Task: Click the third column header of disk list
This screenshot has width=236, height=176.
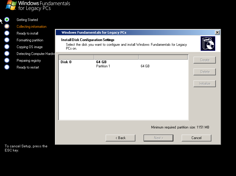Action: (x=163, y=57)
